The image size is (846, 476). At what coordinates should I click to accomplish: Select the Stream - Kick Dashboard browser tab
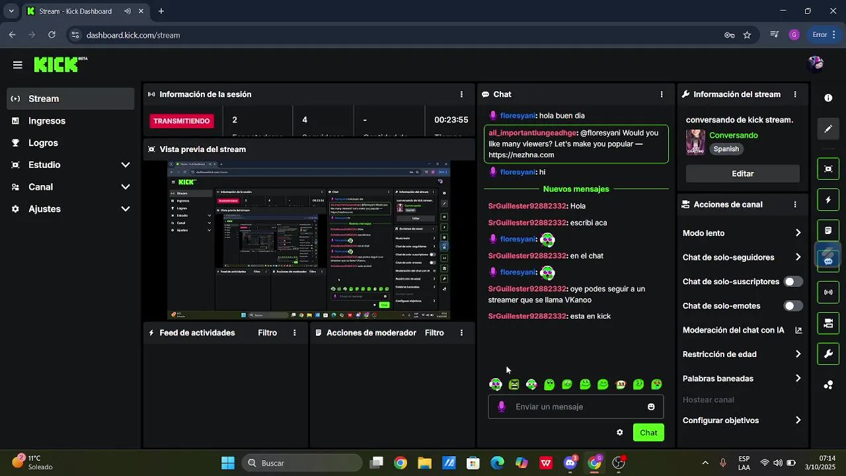tap(85, 11)
